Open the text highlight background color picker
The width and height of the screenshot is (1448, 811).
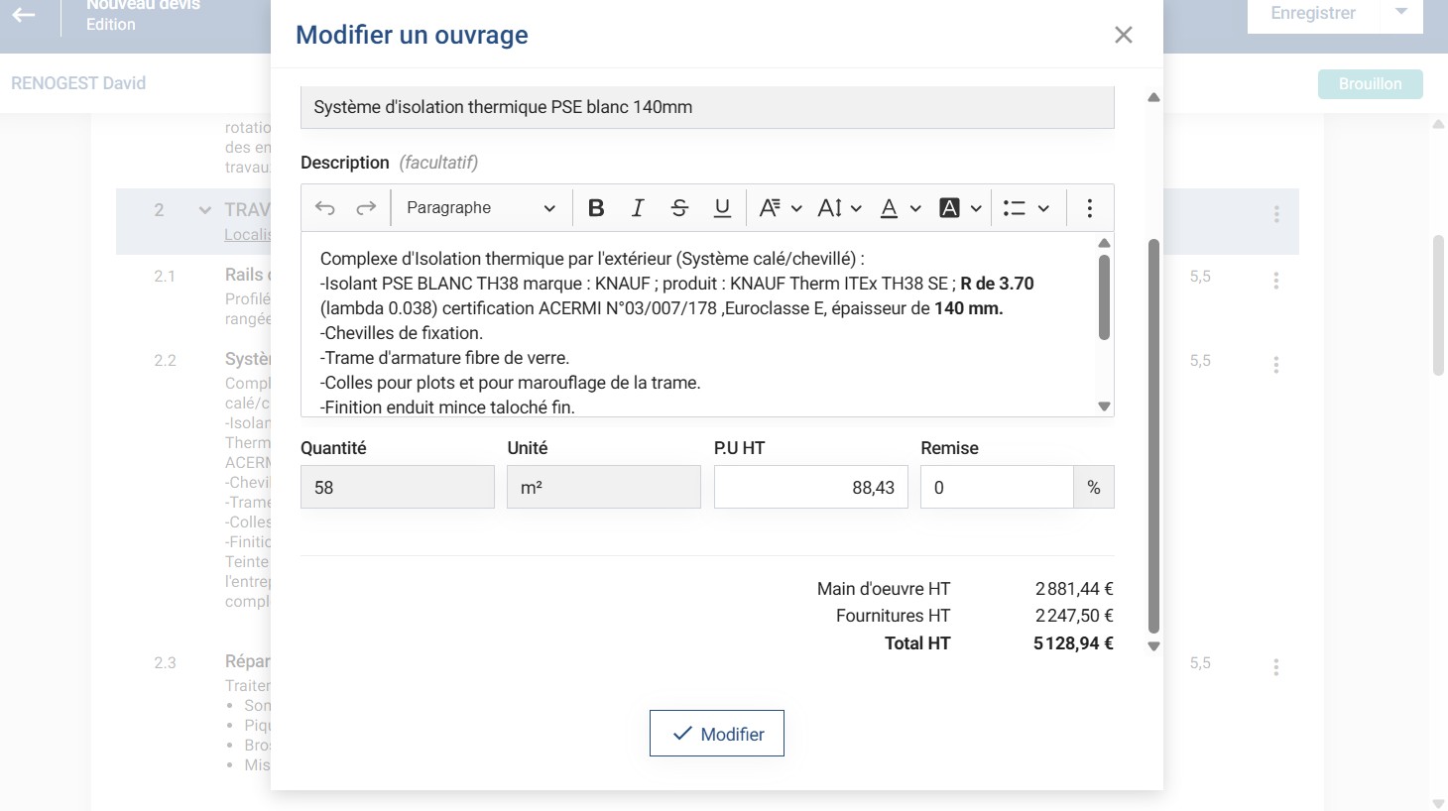click(960, 208)
